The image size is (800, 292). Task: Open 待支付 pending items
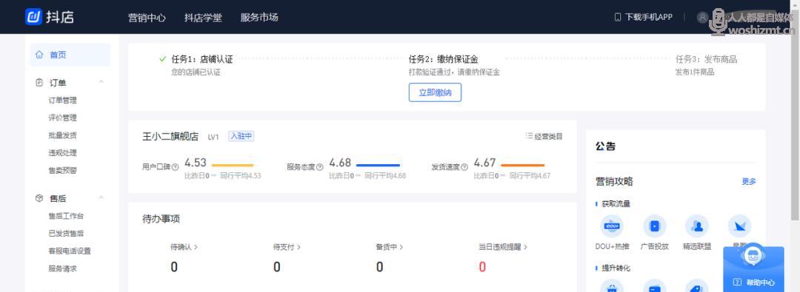[x=287, y=247]
